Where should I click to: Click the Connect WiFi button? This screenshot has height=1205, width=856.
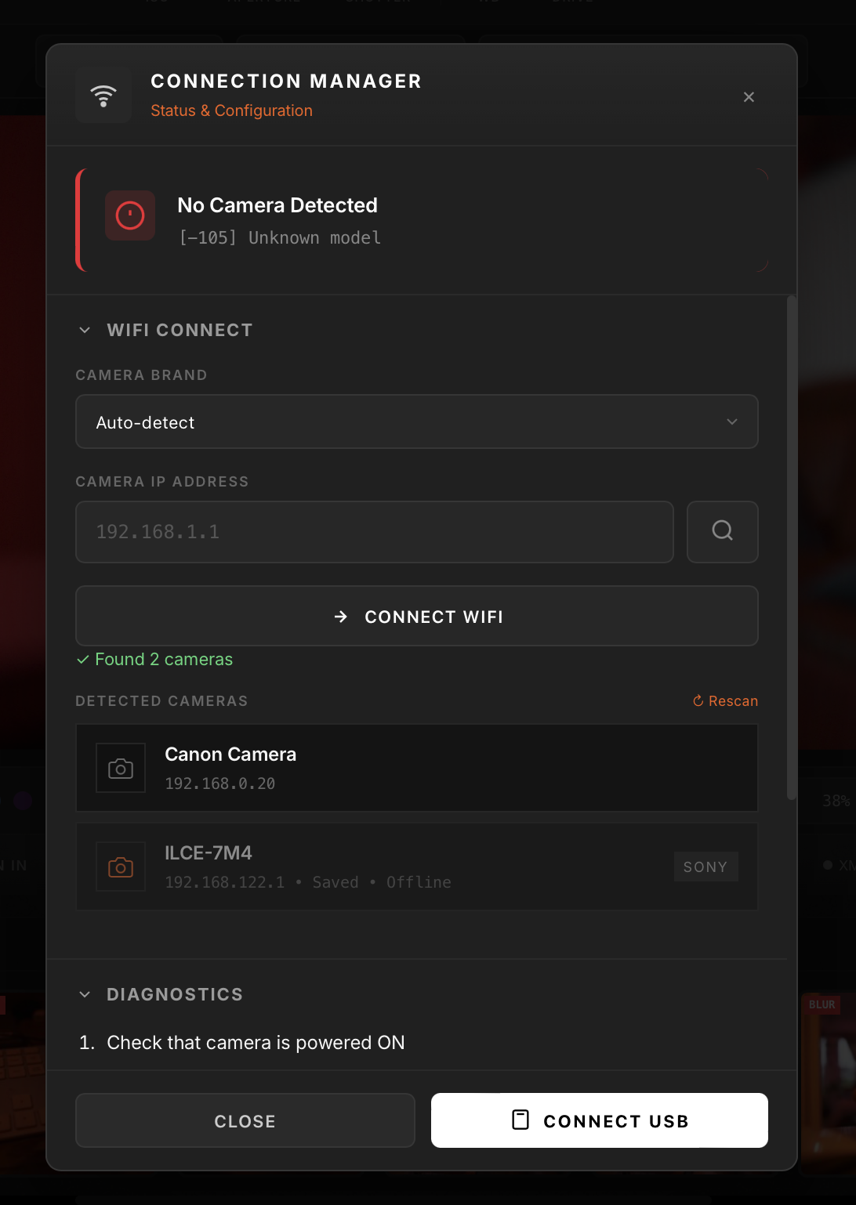(417, 616)
